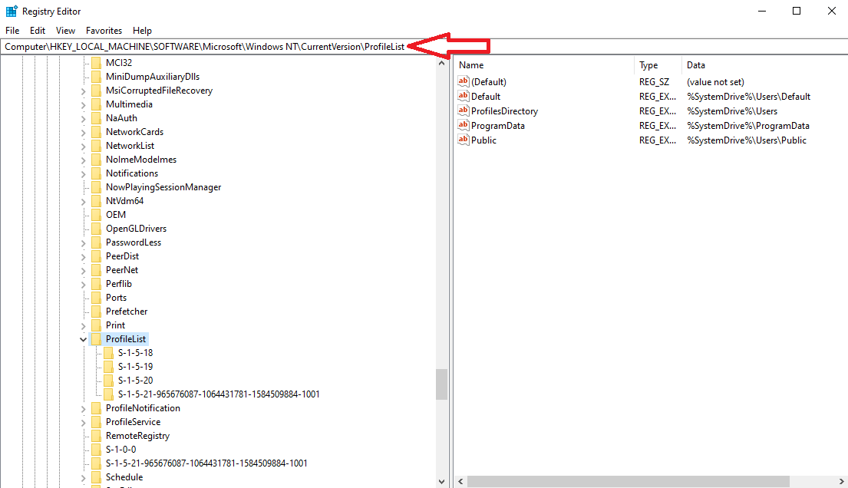Click the NetworkList folder icon
The height and width of the screenshot is (488, 848).
[x=96, y=146]
